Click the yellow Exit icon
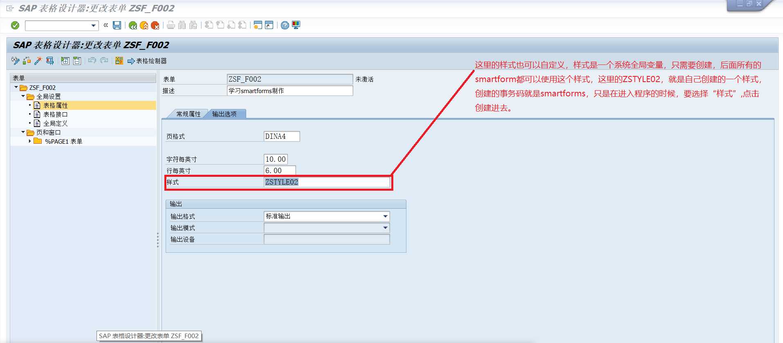The height and width of the screenshot is (343, 783). pyautogui.click(x=144, y=25)
